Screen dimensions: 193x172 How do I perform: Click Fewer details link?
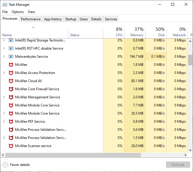pos(20,165)
